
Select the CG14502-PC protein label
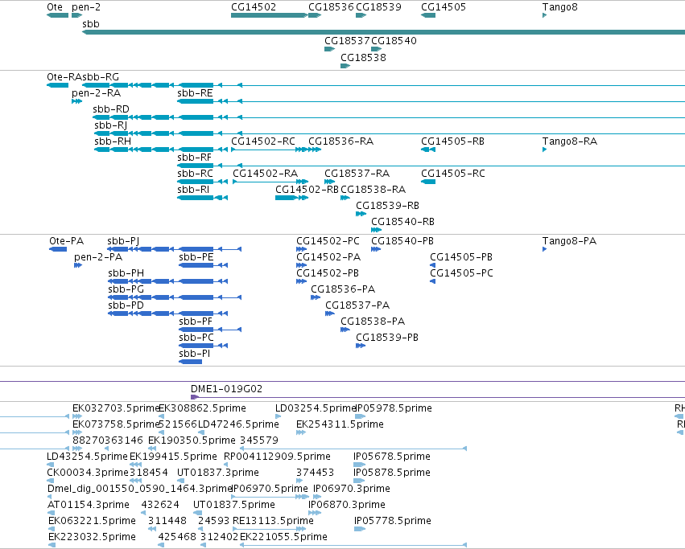click(328, 241)
